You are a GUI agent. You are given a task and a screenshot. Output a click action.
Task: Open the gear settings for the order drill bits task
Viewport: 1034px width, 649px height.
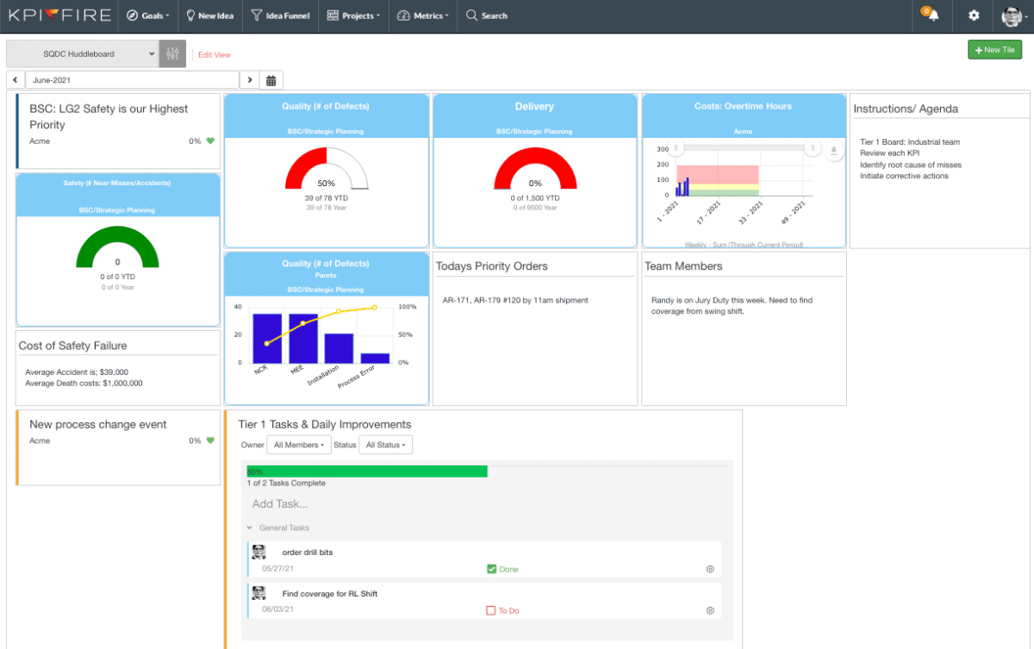tap(710, 569)
